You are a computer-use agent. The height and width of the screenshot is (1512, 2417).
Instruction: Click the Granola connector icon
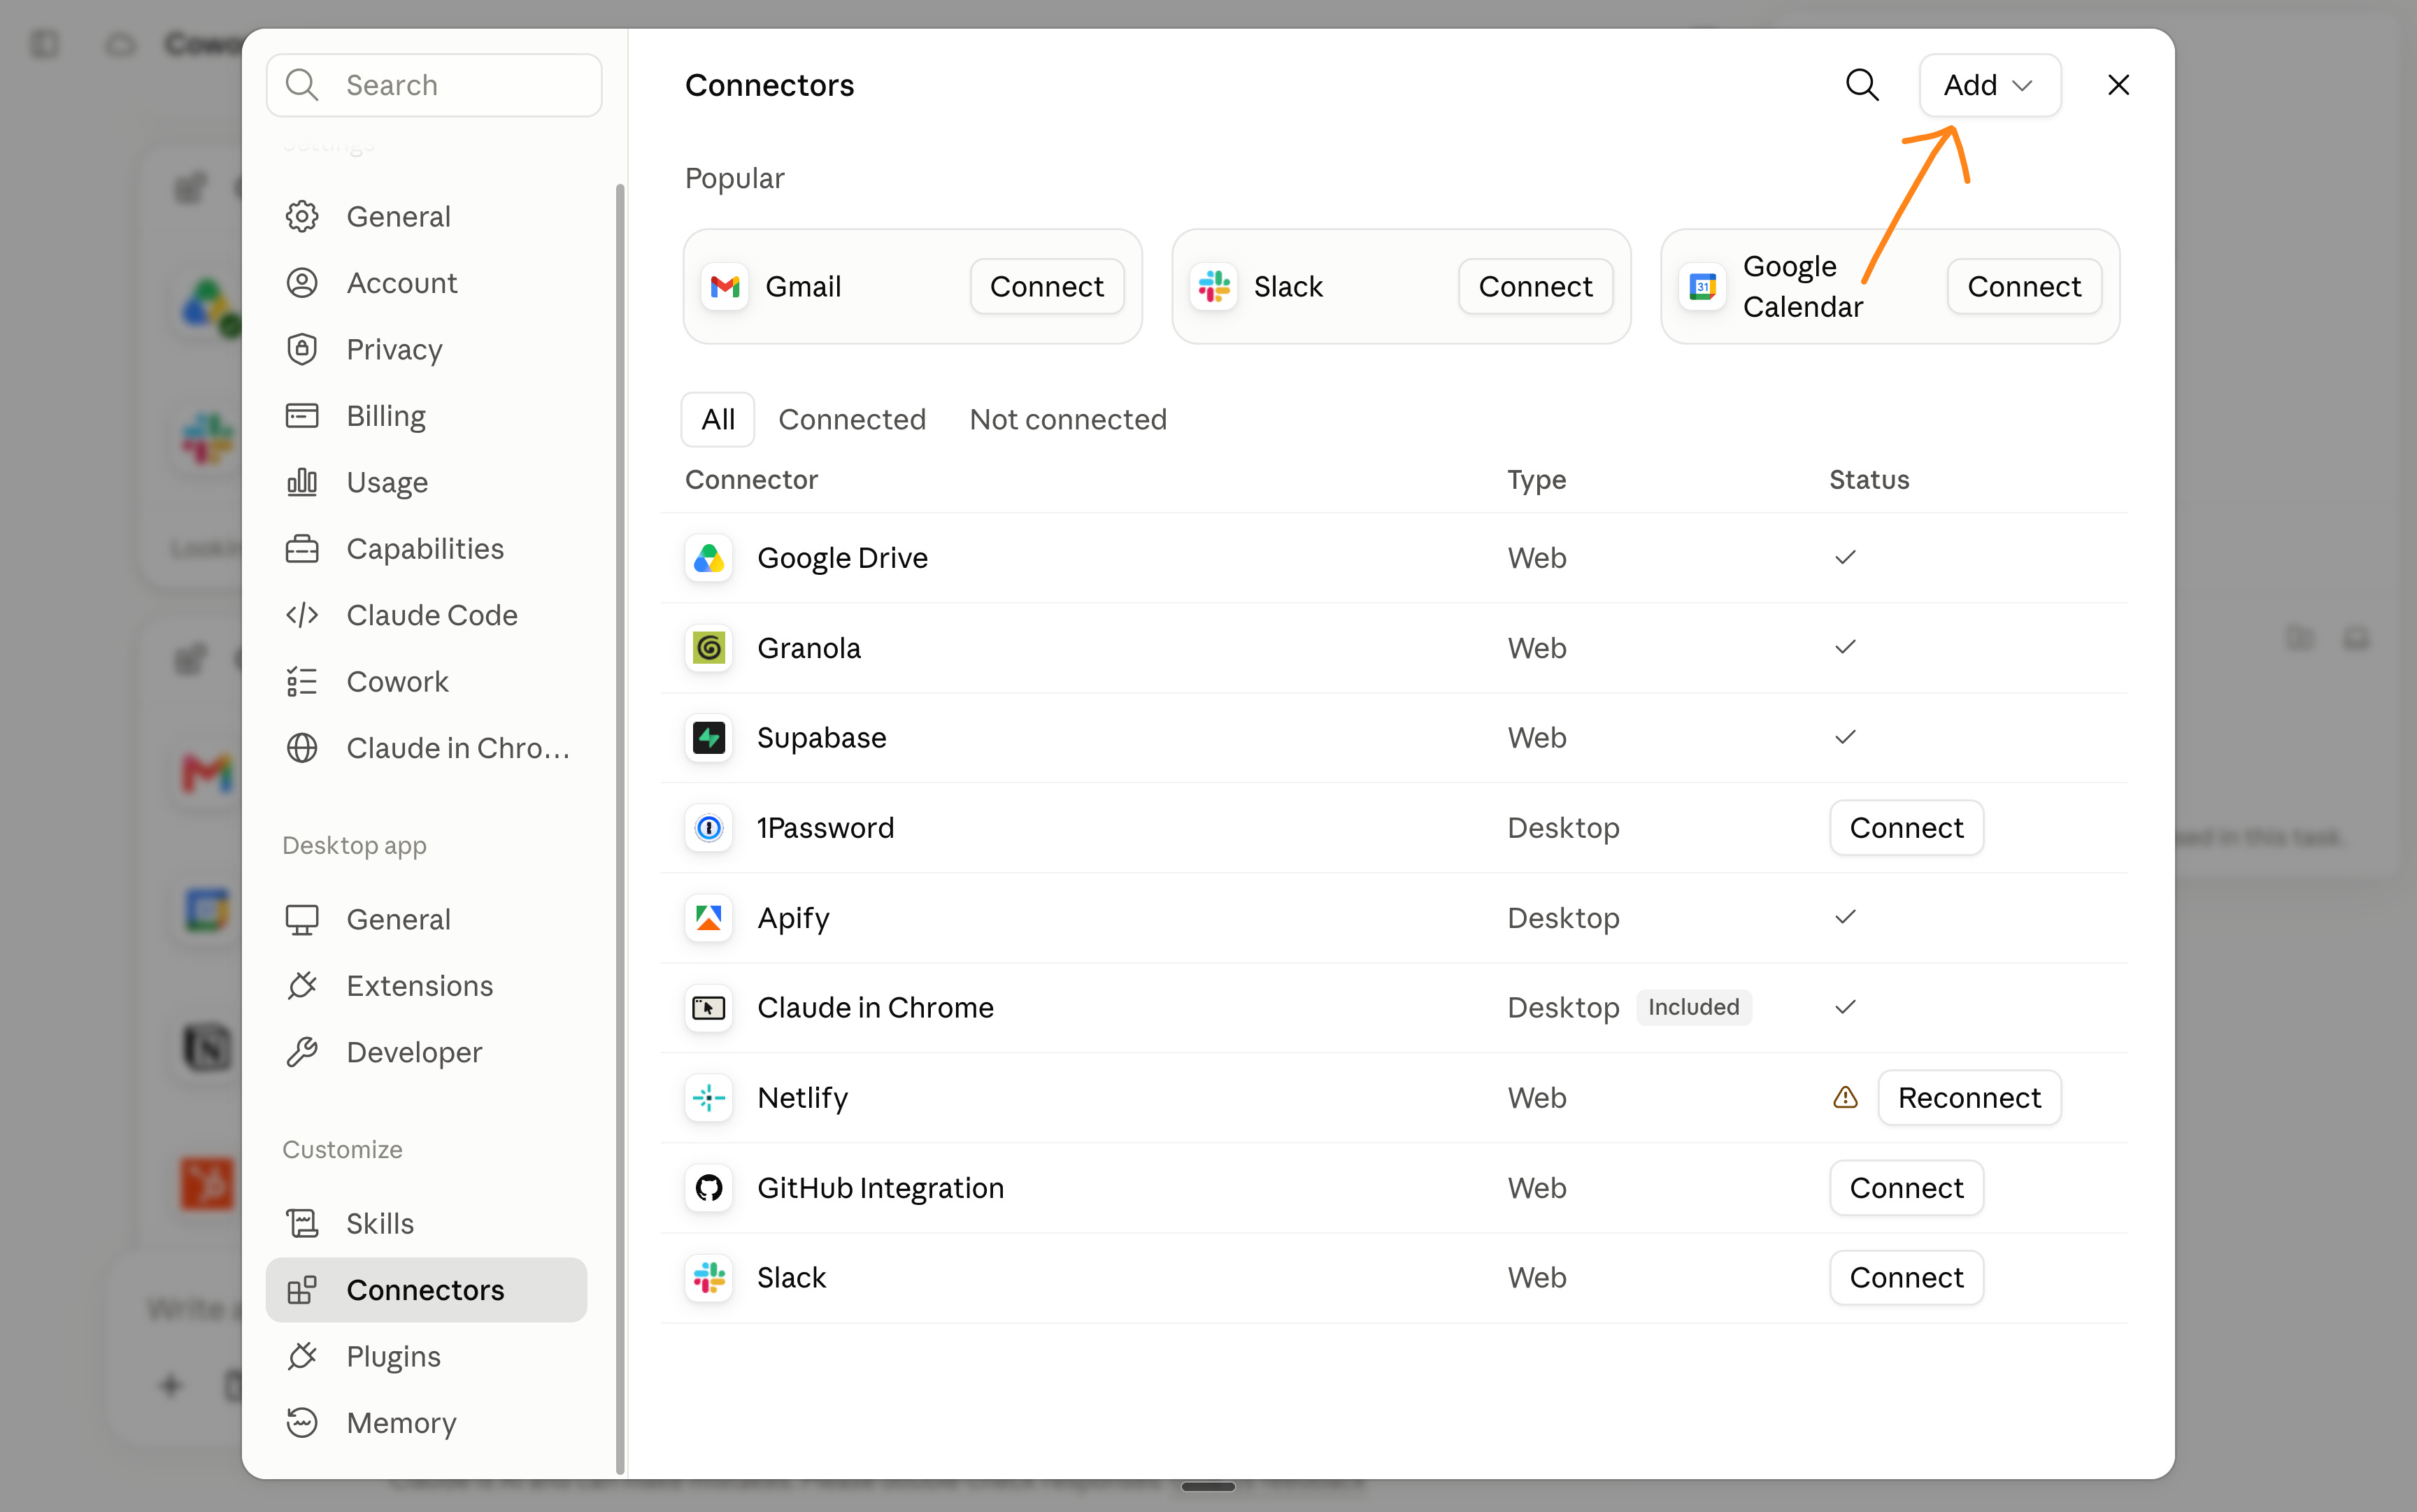coord(709,648)
